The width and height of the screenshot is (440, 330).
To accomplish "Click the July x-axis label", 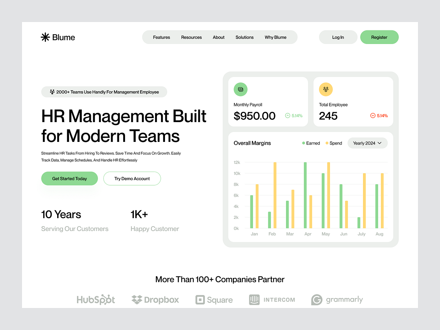I will click(x=362, y=234).
